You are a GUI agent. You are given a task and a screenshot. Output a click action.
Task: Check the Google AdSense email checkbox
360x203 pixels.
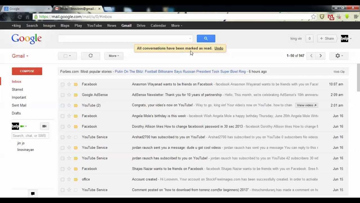pos(62,95)
